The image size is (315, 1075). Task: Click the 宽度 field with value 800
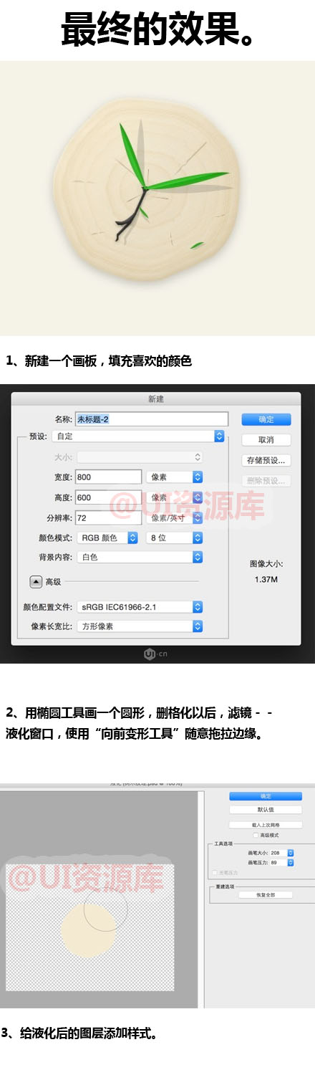[x=108, y=477]
